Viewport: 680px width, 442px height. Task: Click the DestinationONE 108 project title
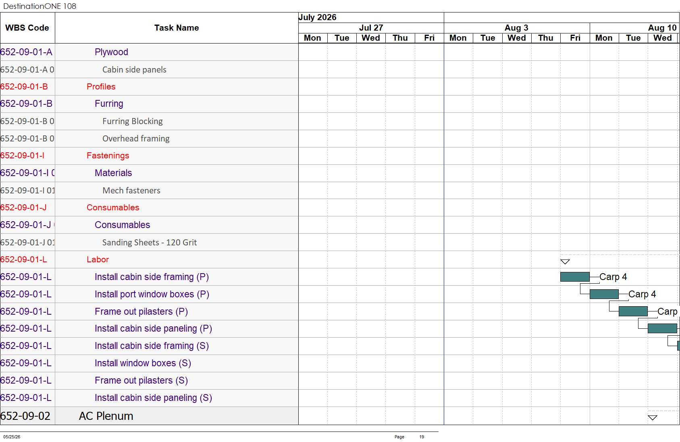(x=40, y=6)
